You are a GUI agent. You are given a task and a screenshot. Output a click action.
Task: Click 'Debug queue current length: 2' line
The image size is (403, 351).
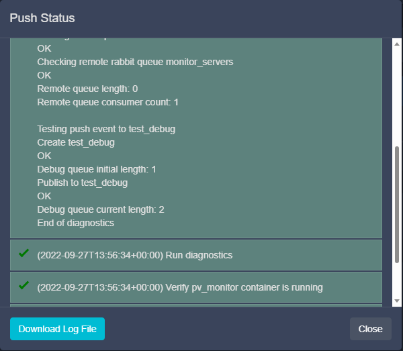[x=101, y=209]
